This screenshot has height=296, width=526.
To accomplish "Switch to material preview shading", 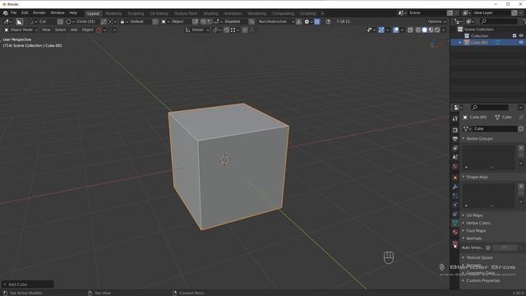I will pos(431,30).
